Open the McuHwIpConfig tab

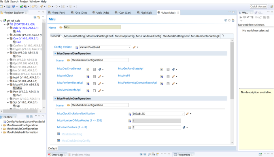pyautogui.click(x=125, y=36)
